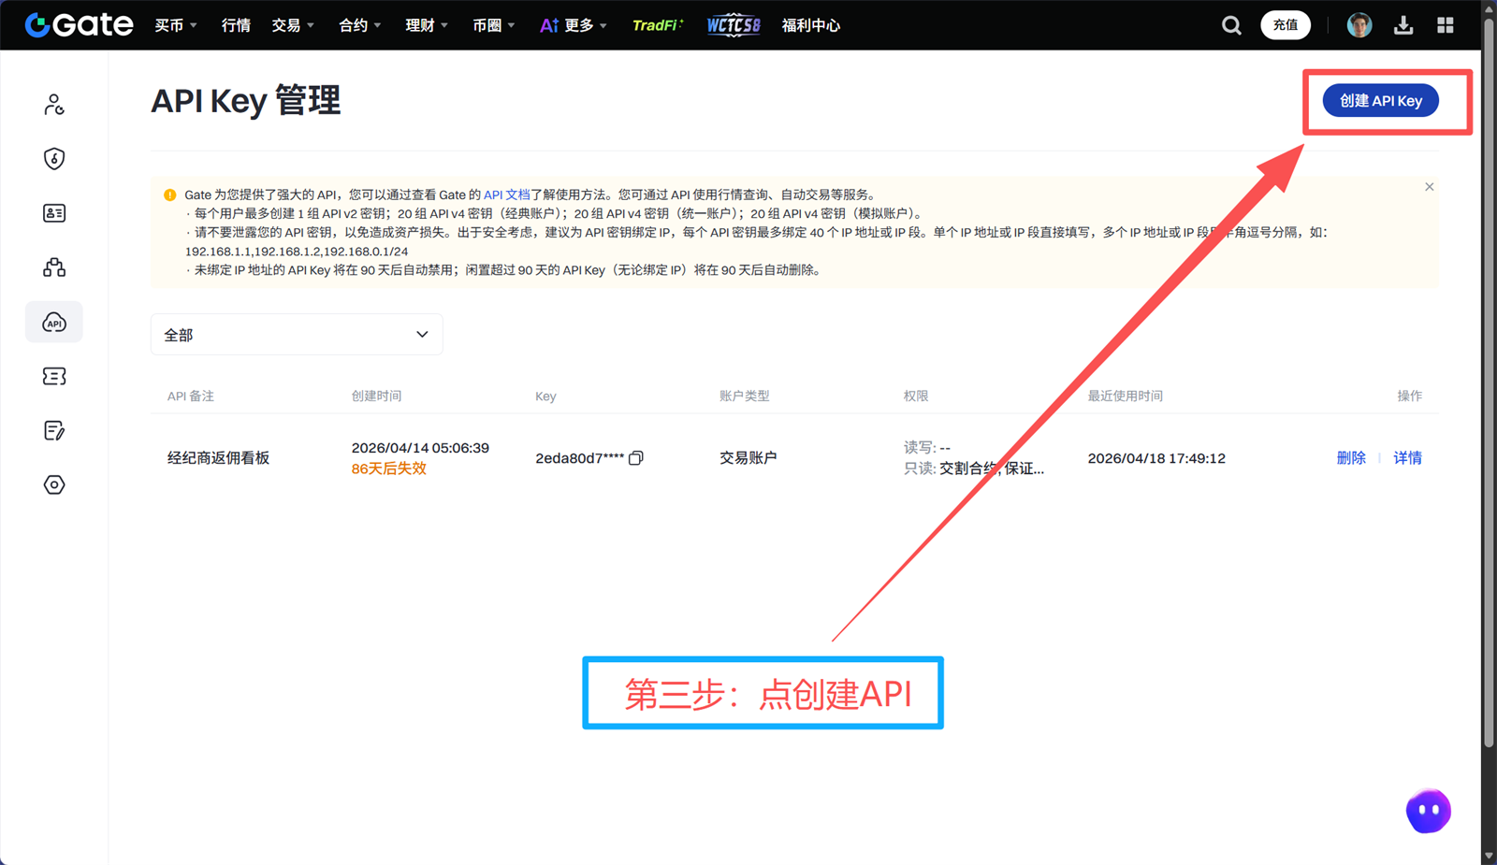Close the yellow notice banner

pos(1429,187)
